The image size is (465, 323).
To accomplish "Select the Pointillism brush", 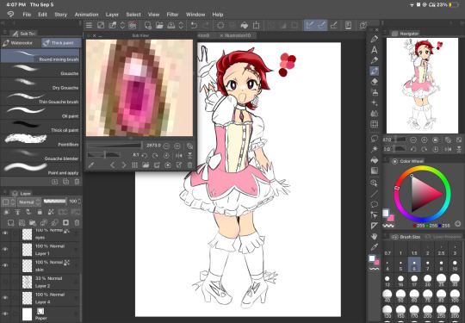I will point(40,141).
